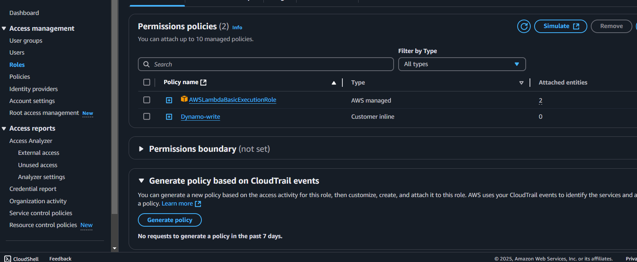Click Feedback in the footer
The image size is (637, 262).
[60, 259]
